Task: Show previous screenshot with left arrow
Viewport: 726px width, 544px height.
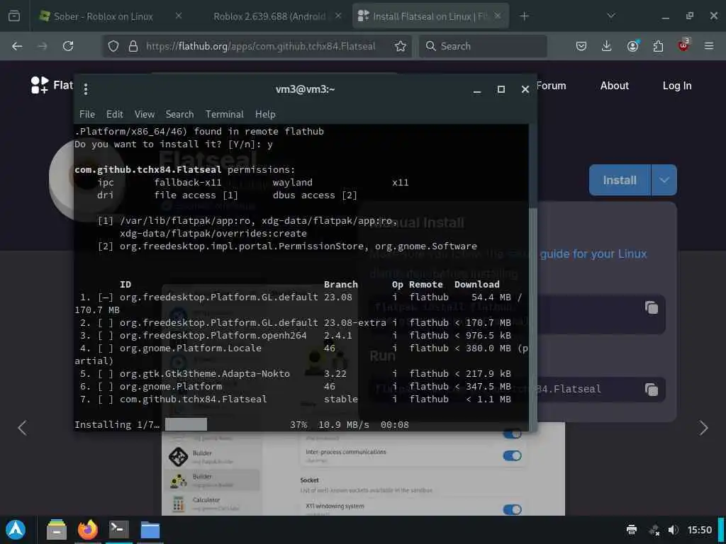Action: click(x=22, y=428)
